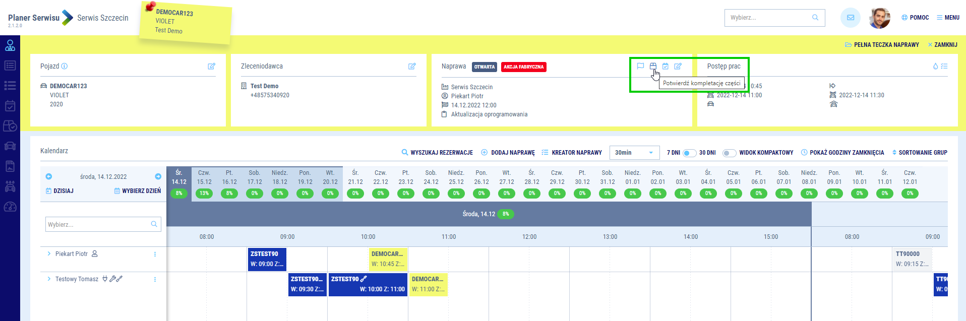
Task: Open the MENU
Action: [x=948, y=18]
